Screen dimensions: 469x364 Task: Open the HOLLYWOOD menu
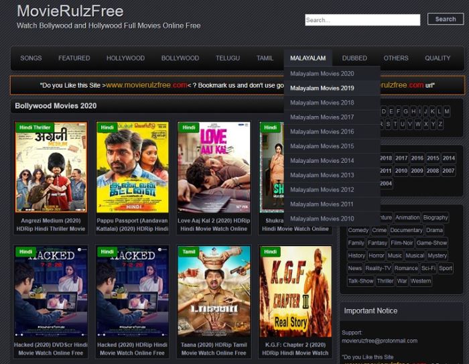(x=126, y=58)
